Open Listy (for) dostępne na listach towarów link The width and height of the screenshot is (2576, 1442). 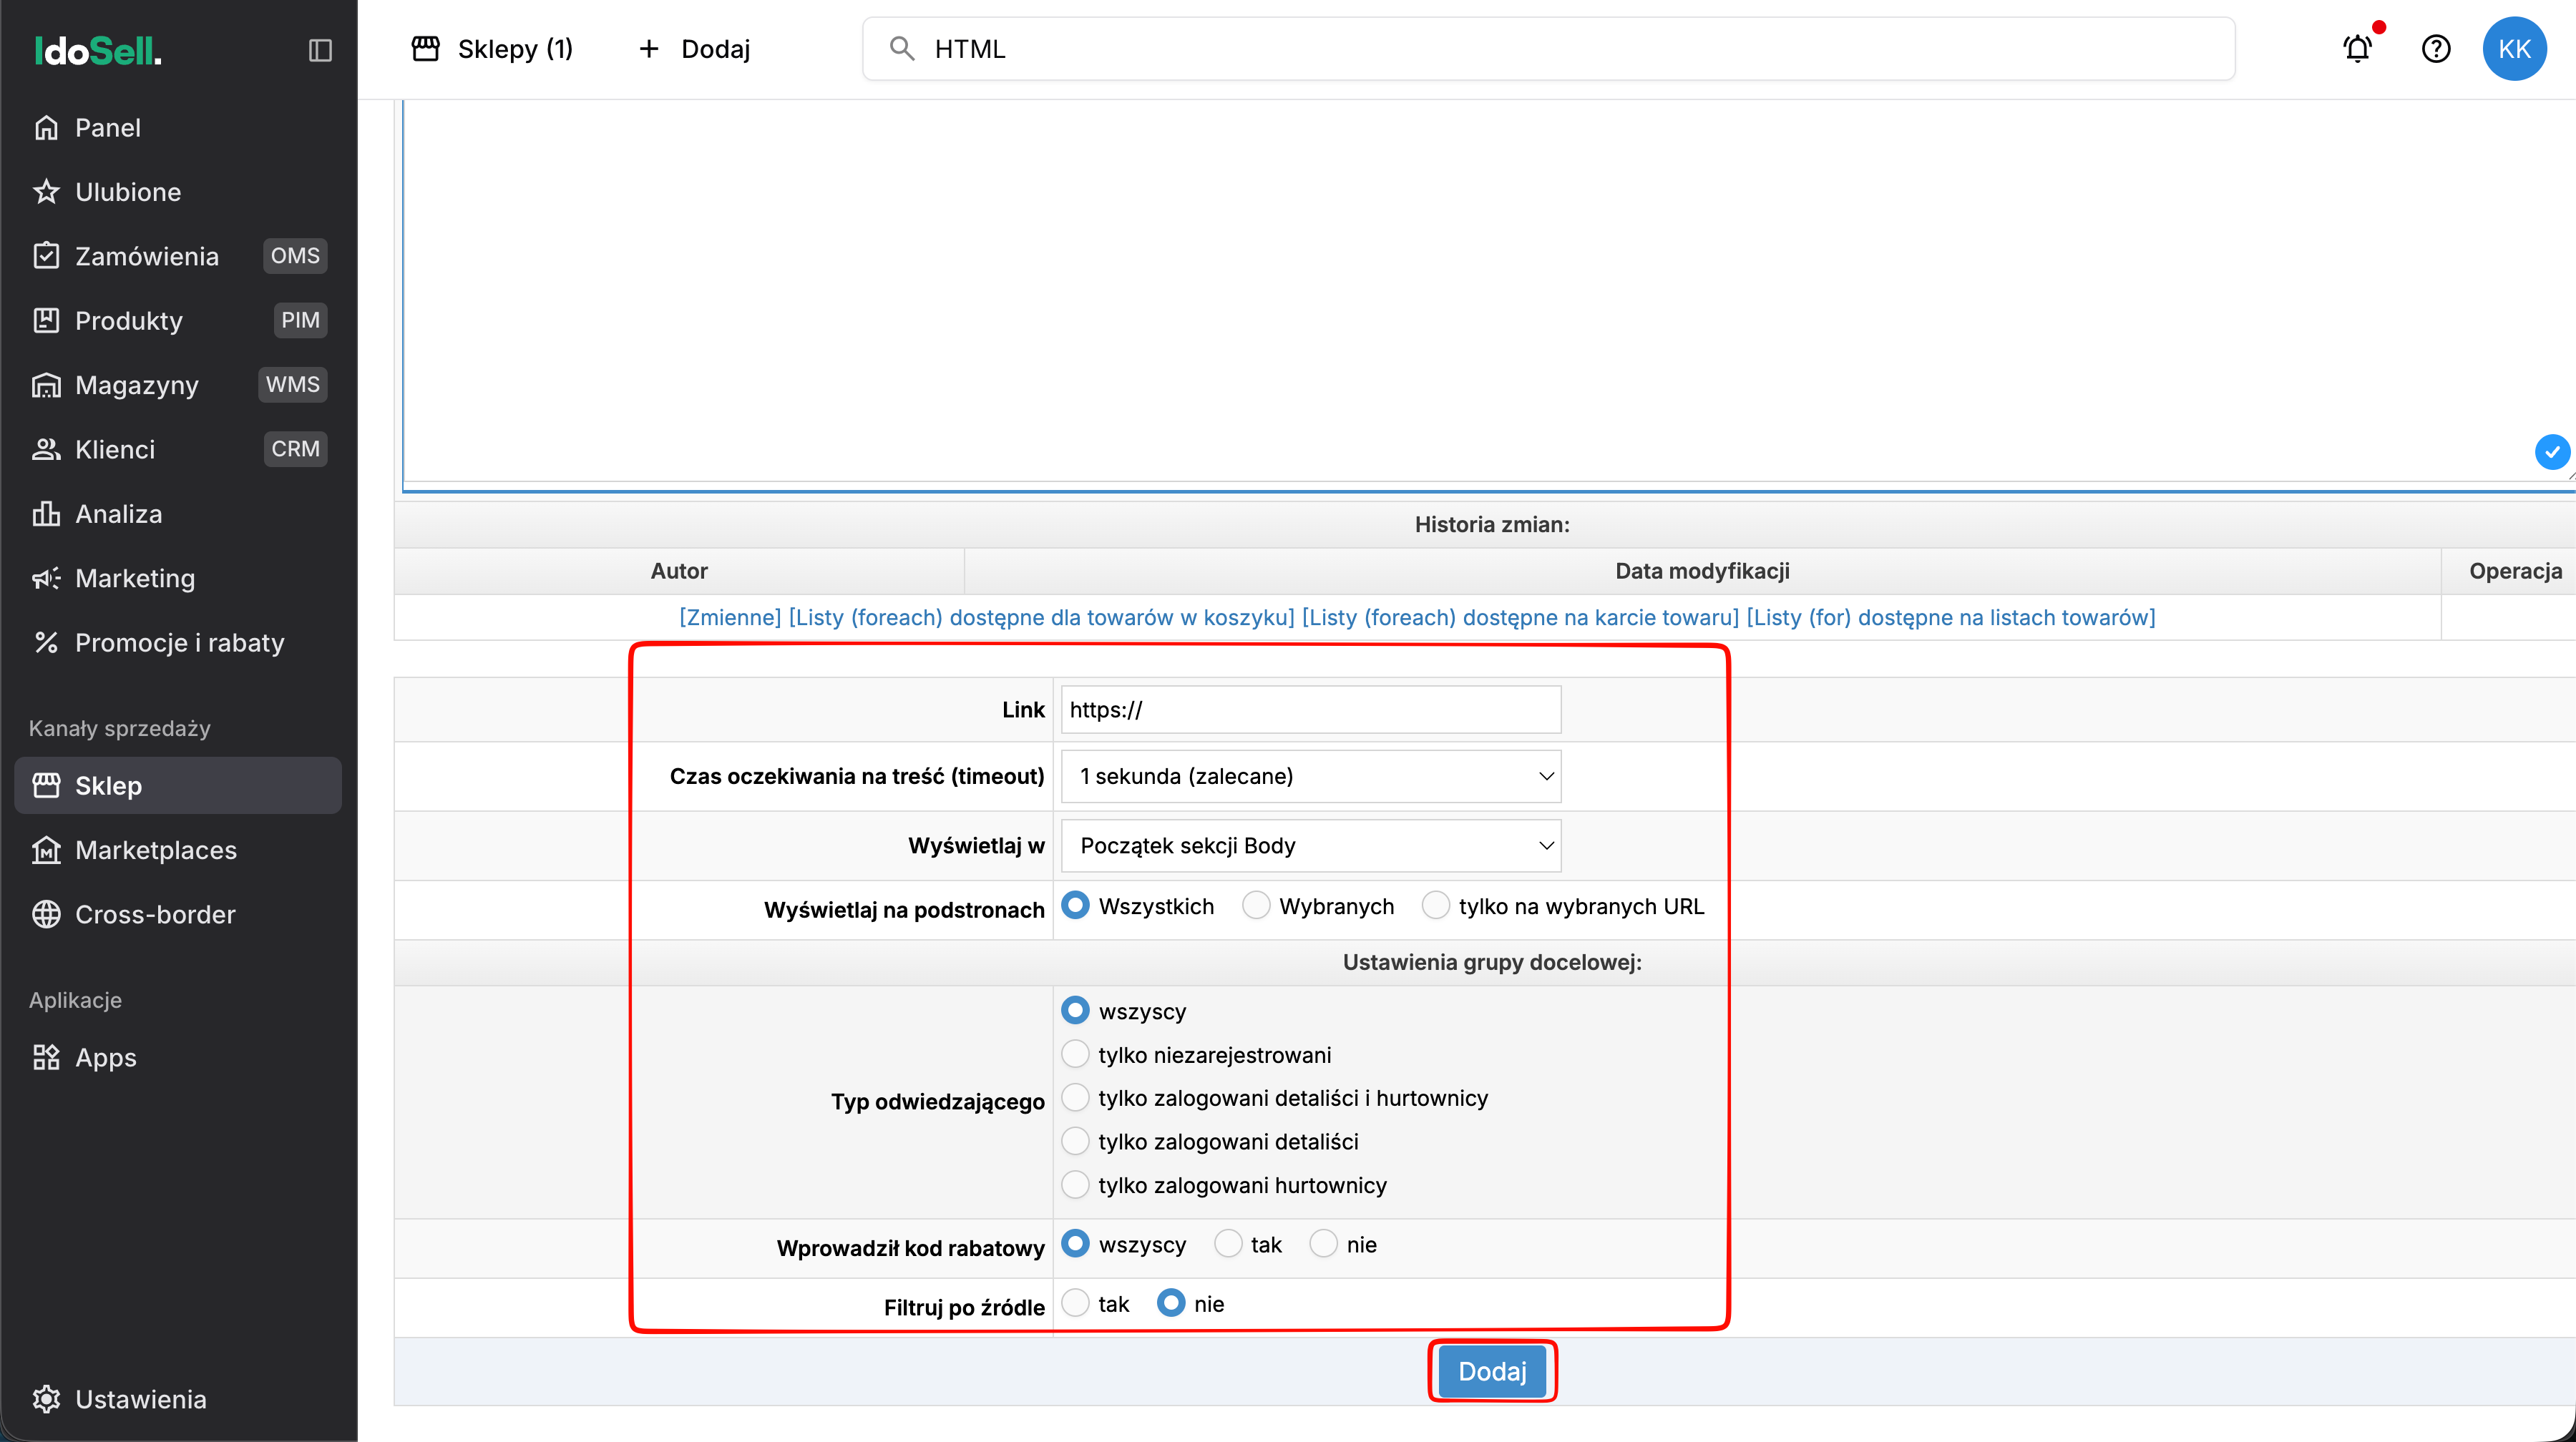[1951, 617]
